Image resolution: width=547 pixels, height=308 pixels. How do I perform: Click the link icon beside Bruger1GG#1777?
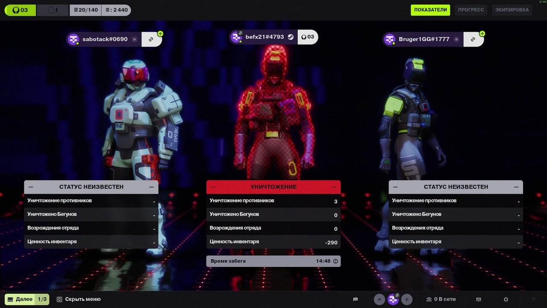[x=473, y=39]
